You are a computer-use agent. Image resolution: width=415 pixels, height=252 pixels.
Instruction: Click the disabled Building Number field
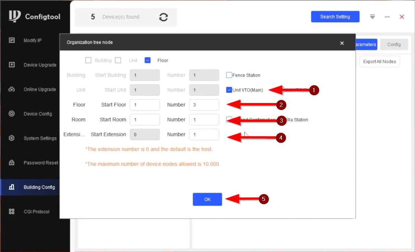[204, 75]
